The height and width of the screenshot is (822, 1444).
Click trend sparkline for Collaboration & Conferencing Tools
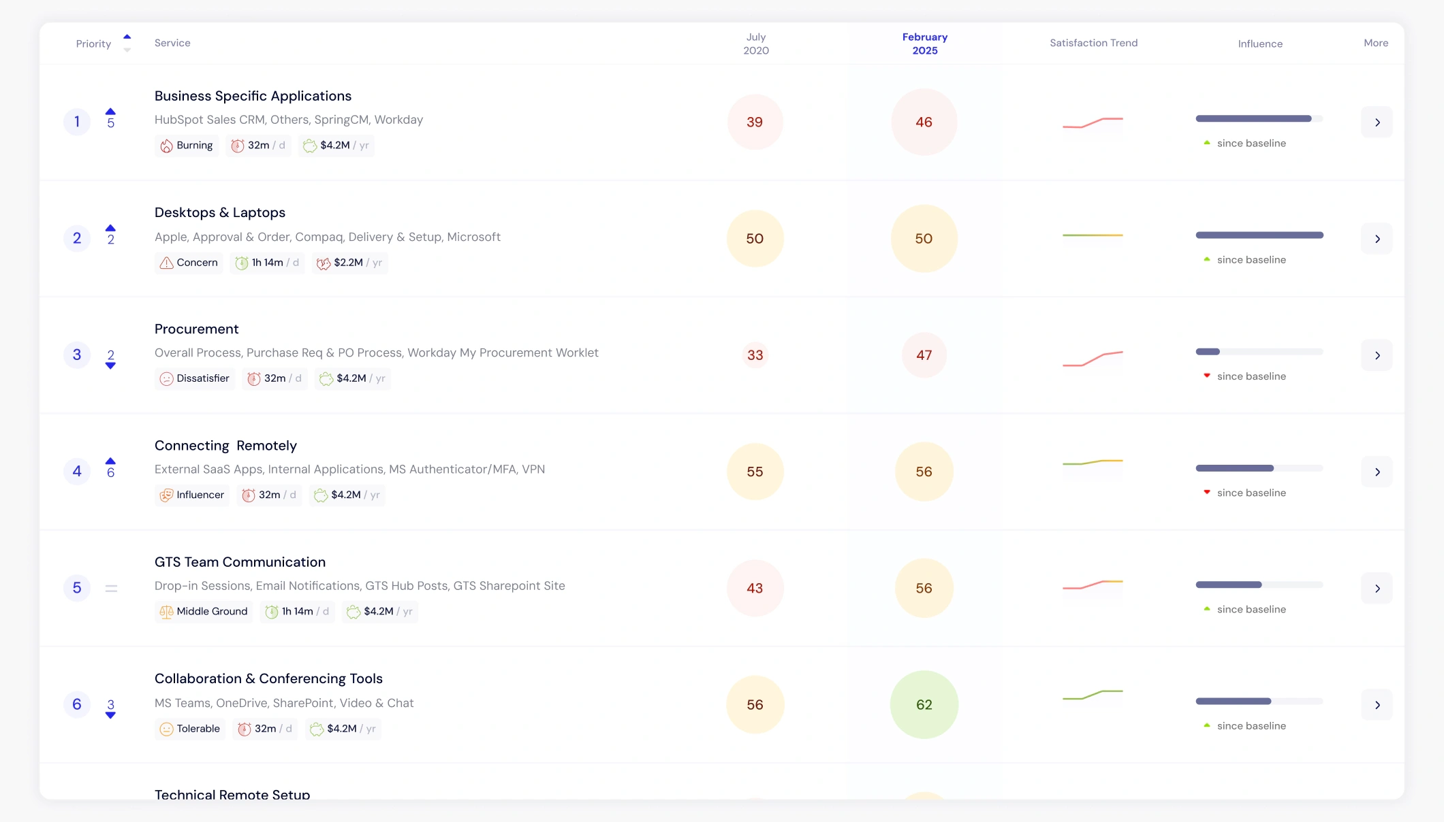[x=1093, y=695]
